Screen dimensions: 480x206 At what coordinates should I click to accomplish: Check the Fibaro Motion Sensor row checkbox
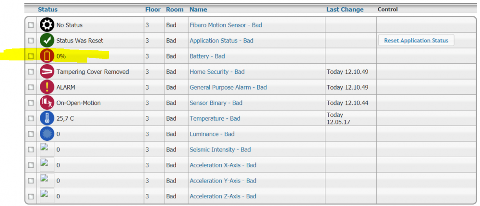31,25
